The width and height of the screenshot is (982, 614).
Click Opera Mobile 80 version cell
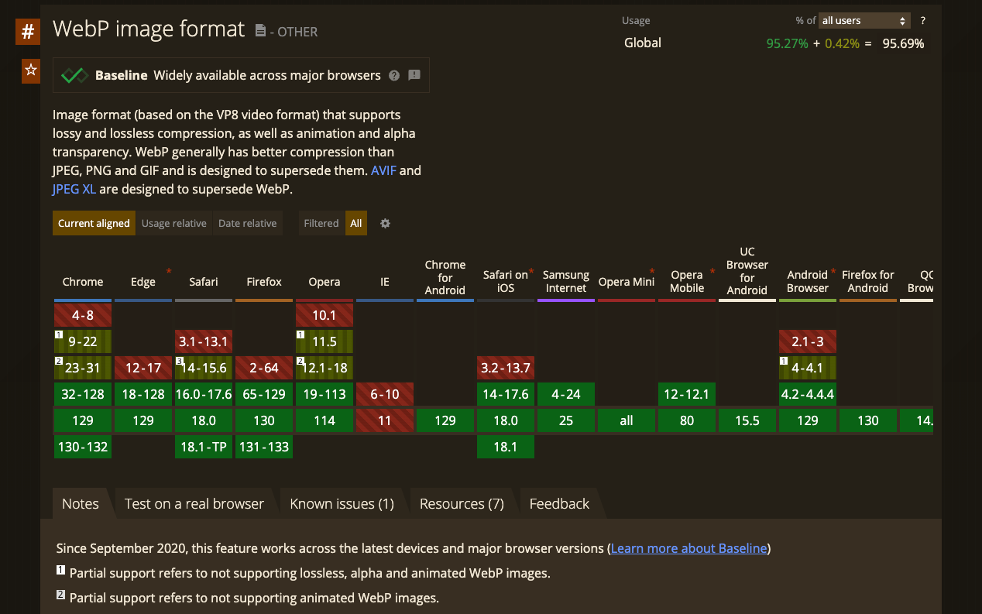coord(687,420)
